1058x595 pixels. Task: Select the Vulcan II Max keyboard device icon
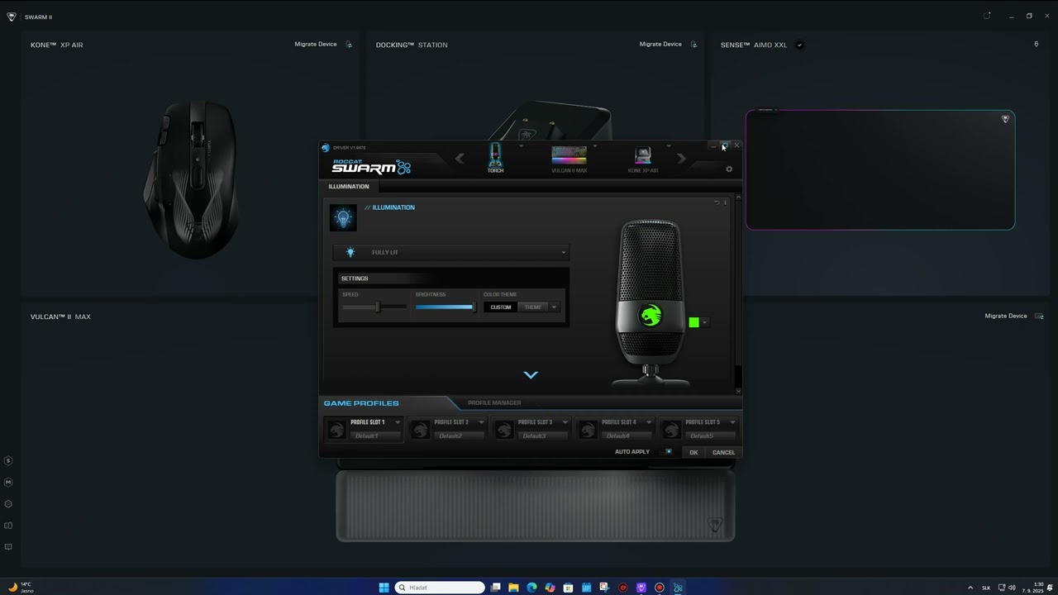[x=569, y=155]
